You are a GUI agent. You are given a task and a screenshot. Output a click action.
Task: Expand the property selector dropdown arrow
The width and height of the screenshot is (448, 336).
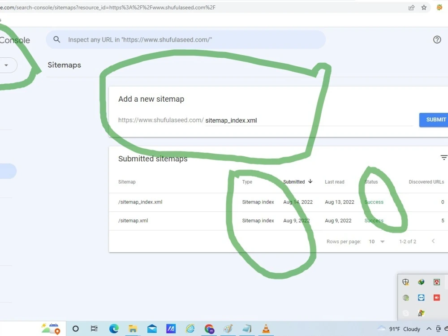(6, 65)
